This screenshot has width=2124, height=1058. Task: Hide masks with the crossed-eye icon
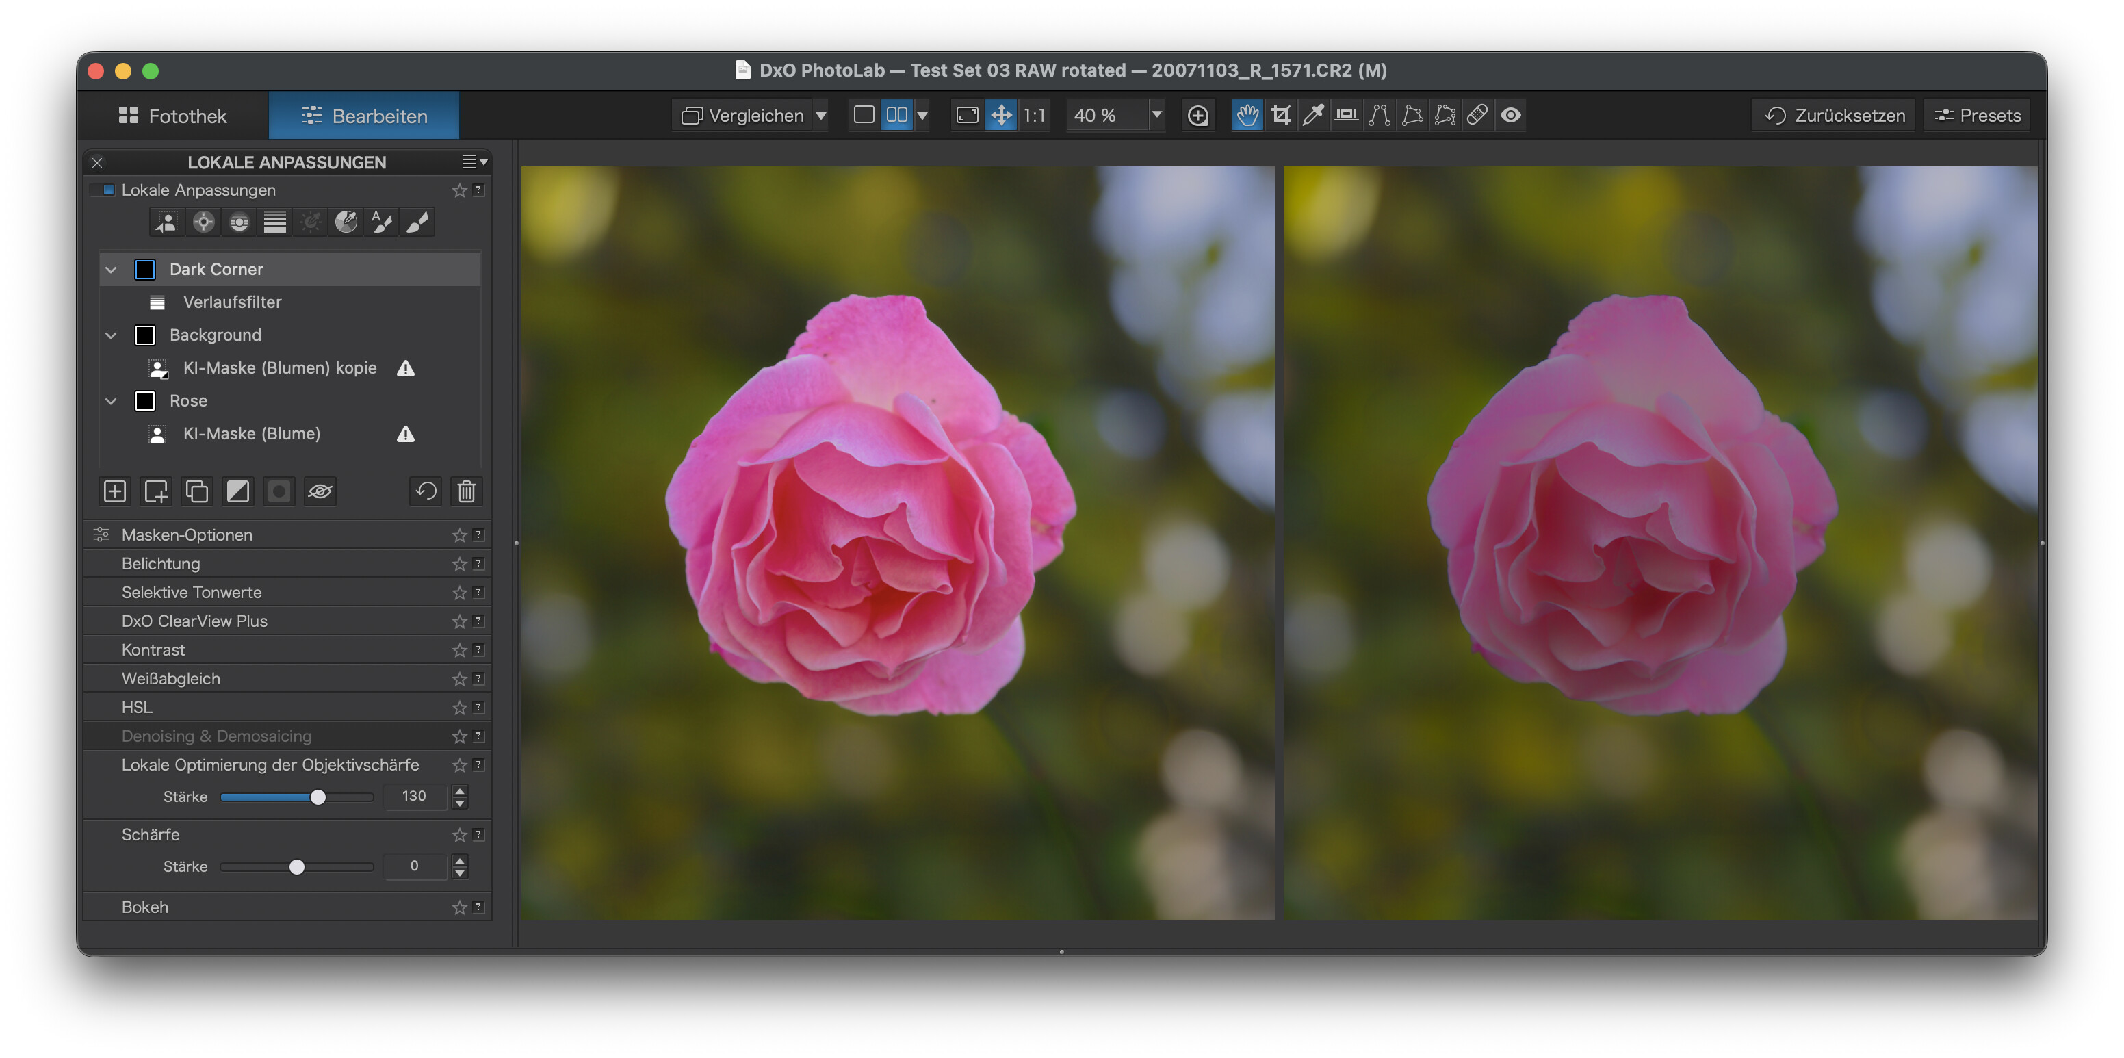click(x=320, y=491)
